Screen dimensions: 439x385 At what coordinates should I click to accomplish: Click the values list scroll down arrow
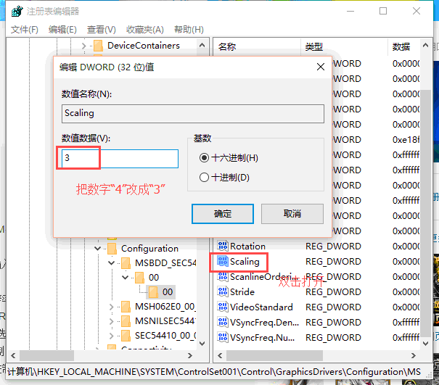425,344
